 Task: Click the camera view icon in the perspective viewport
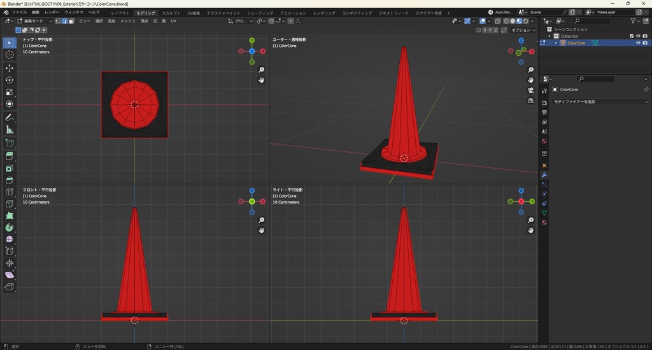(531, 90)
